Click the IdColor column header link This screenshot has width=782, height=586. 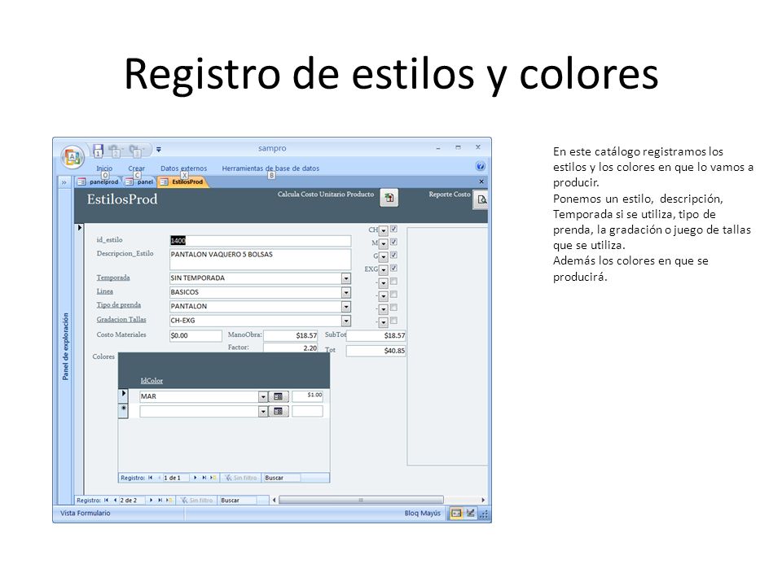152,381
